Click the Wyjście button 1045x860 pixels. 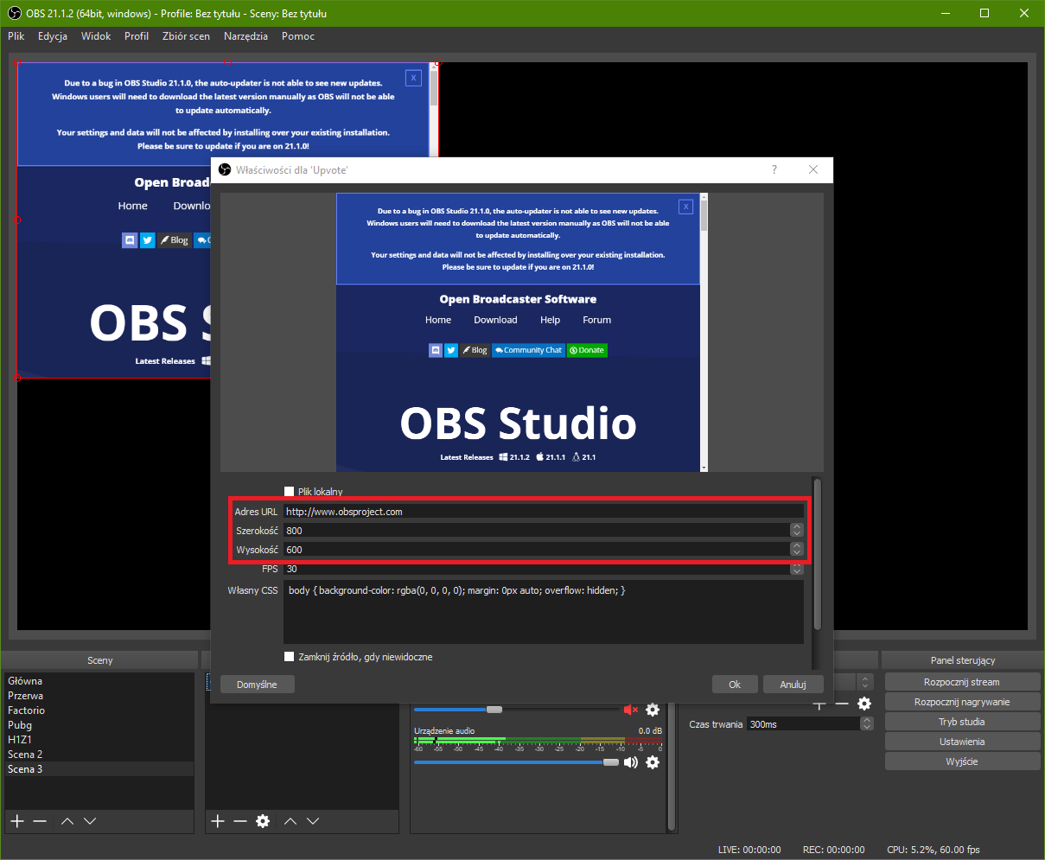point(961,761)
